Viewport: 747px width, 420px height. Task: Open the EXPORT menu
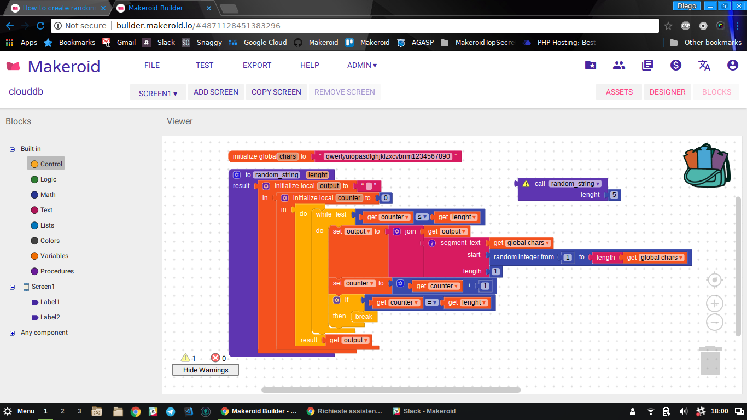[x=257, y=65]
